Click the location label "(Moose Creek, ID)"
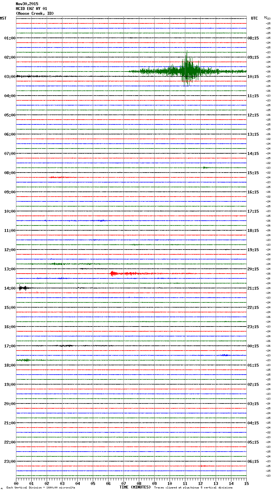 pos(35,13)
